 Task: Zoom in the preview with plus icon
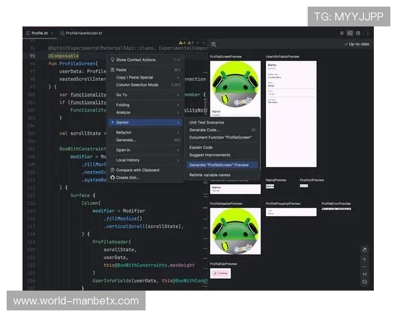point(364,260)
